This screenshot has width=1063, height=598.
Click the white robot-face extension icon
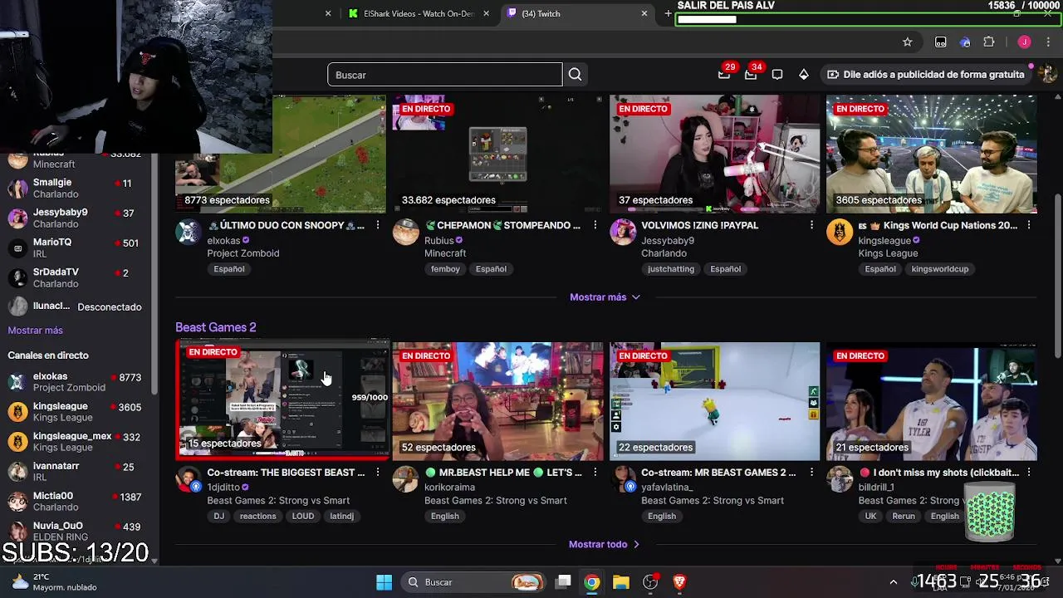point(940,42)
